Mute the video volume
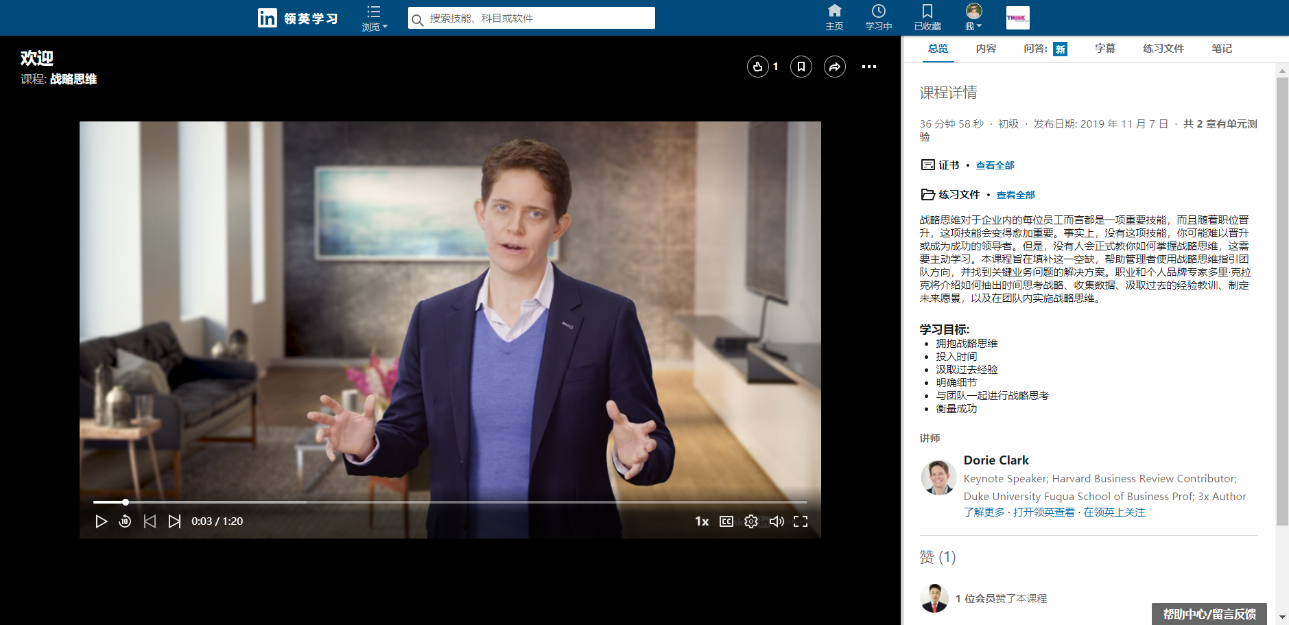This screenshot has height=625, width=1289. point(777,521)
